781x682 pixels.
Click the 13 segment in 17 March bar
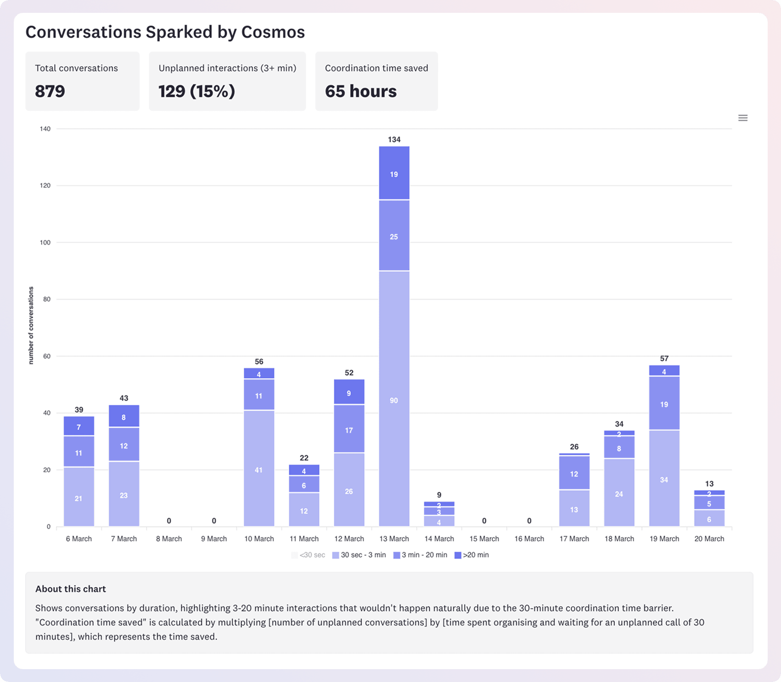574,508
